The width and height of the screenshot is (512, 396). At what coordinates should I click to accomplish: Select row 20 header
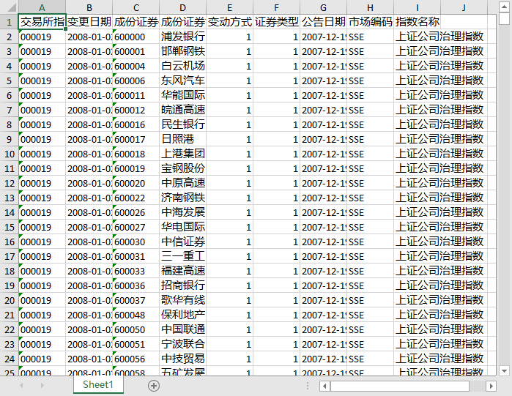point(9,300)
